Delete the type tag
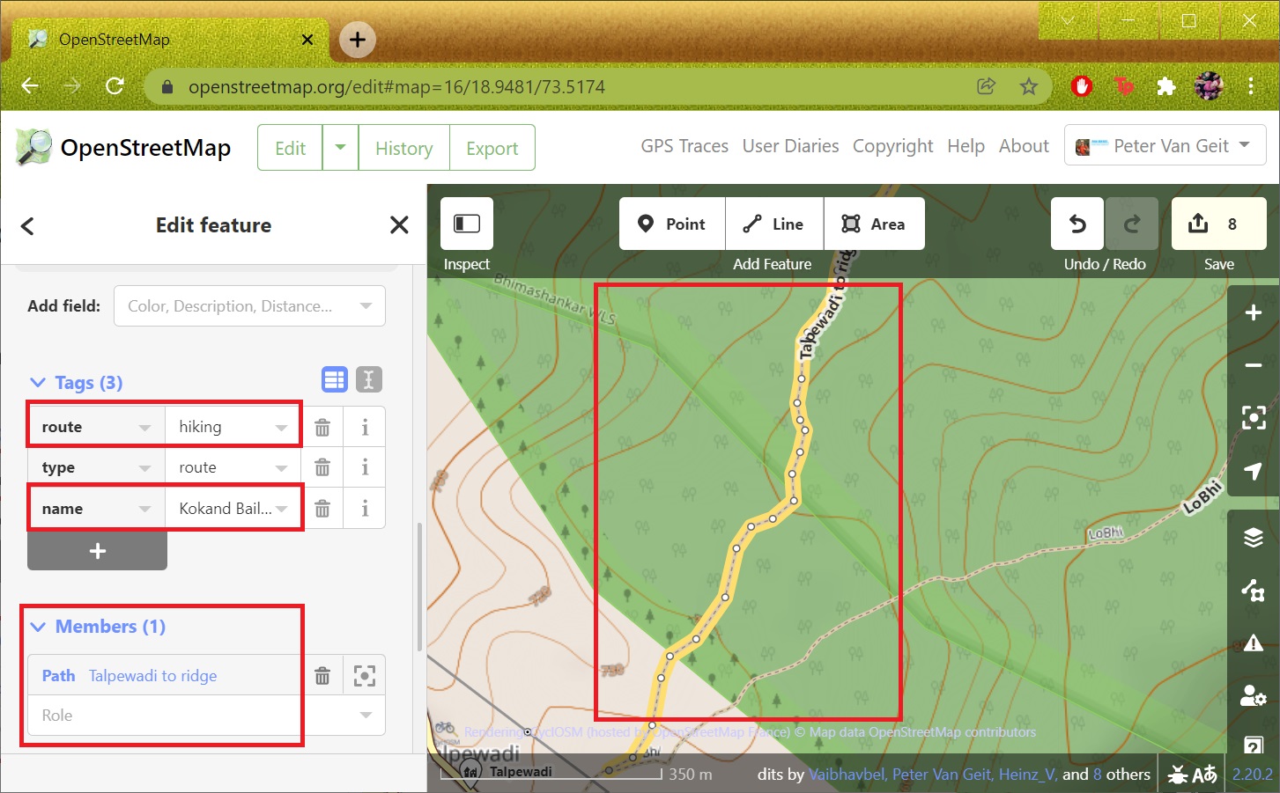Image resolution: width=1280 pixels, height=793 pixels. 322,467
